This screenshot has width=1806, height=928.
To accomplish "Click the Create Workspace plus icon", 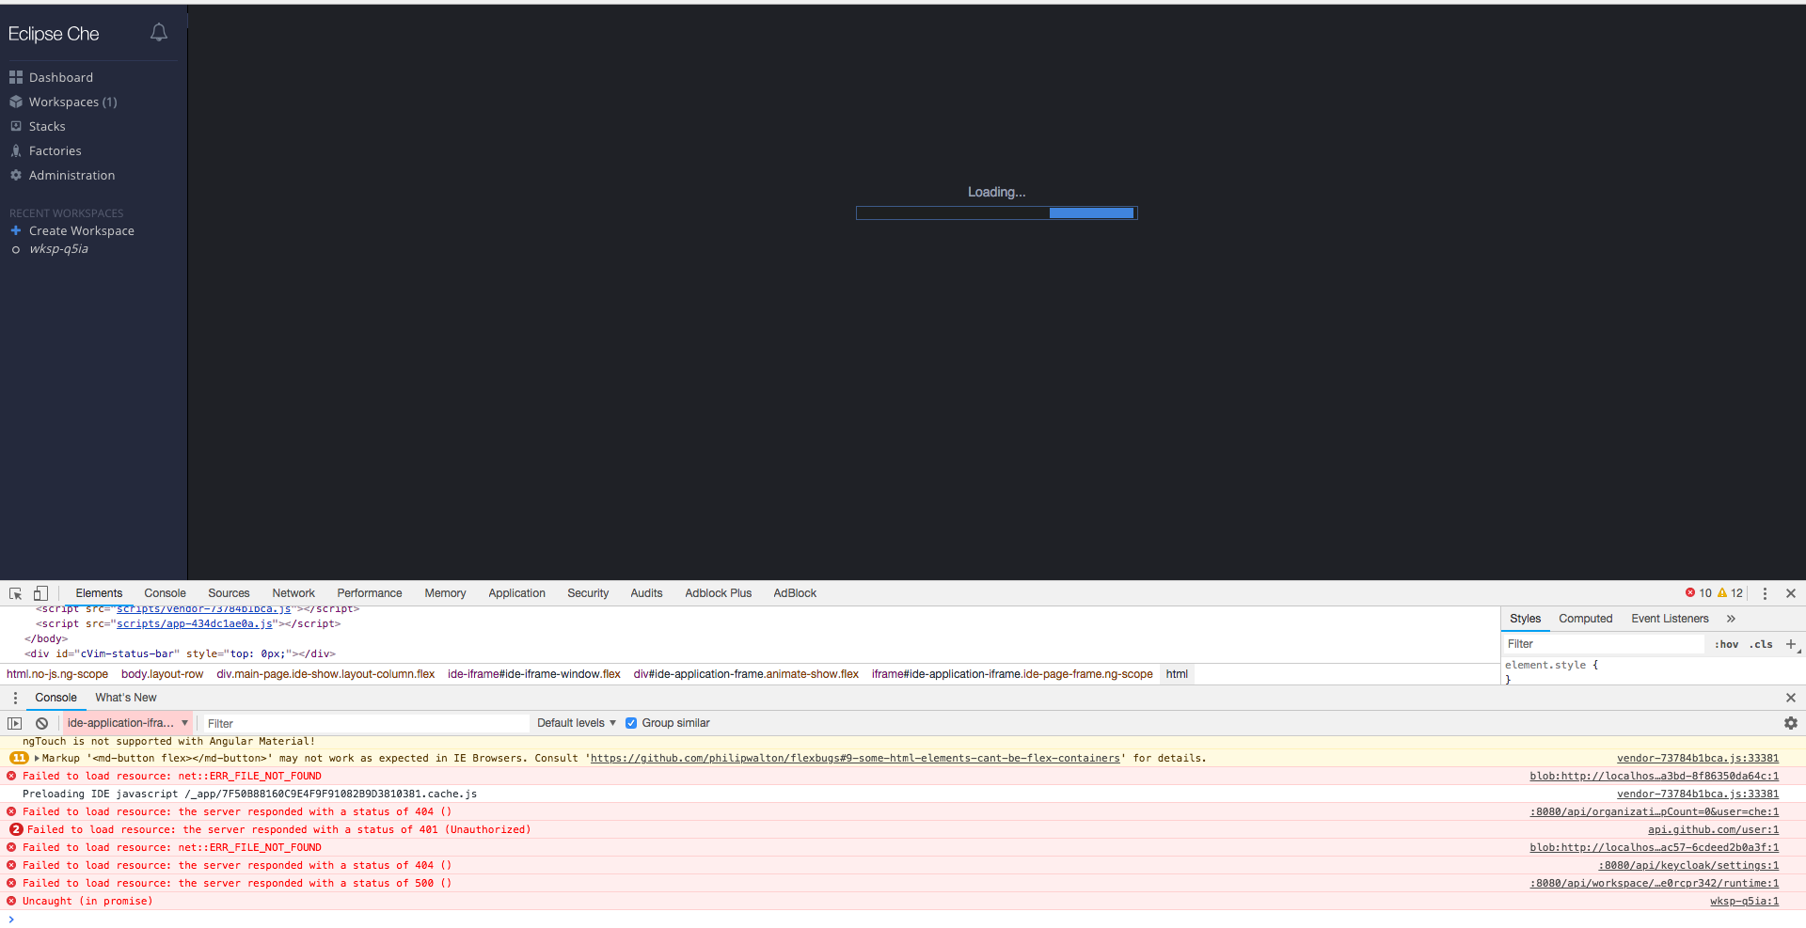I will [16, 230].
